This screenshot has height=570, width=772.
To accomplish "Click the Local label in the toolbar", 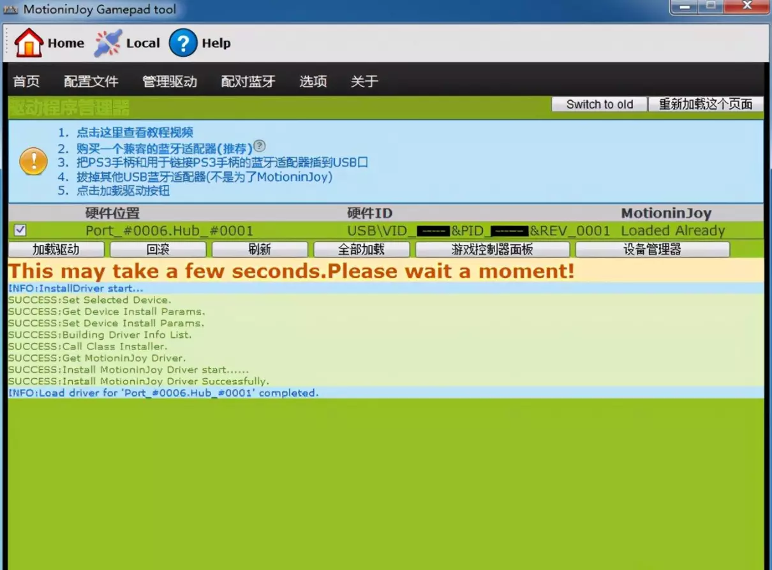I will (x=143, y=43).
